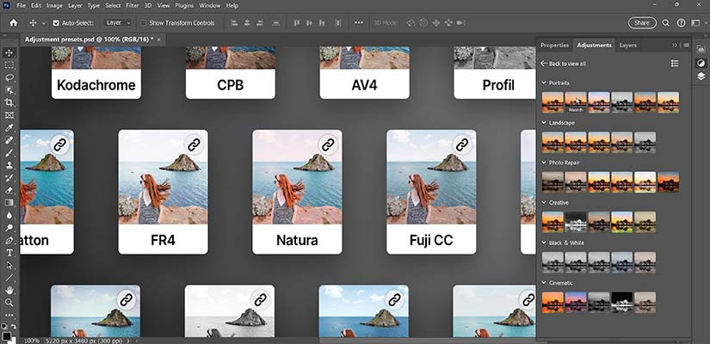Swap foreground and background colors
This screenshot has height=344, width=710.
point(13,326)
